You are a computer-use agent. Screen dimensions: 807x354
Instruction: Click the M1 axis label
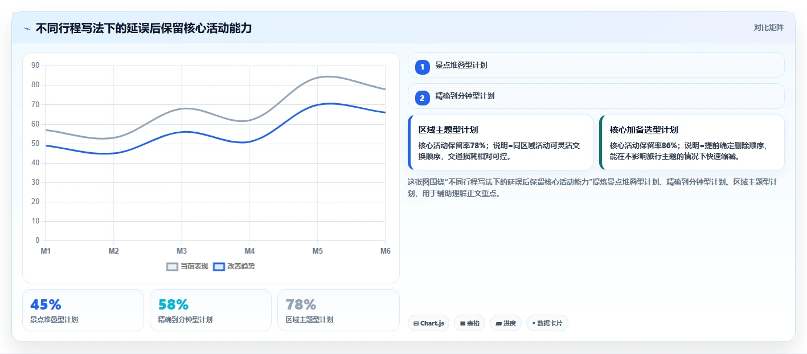click(46, 251)
